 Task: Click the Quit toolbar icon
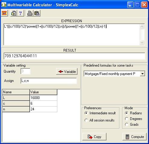pyautogui.click(x=4, y=13)
